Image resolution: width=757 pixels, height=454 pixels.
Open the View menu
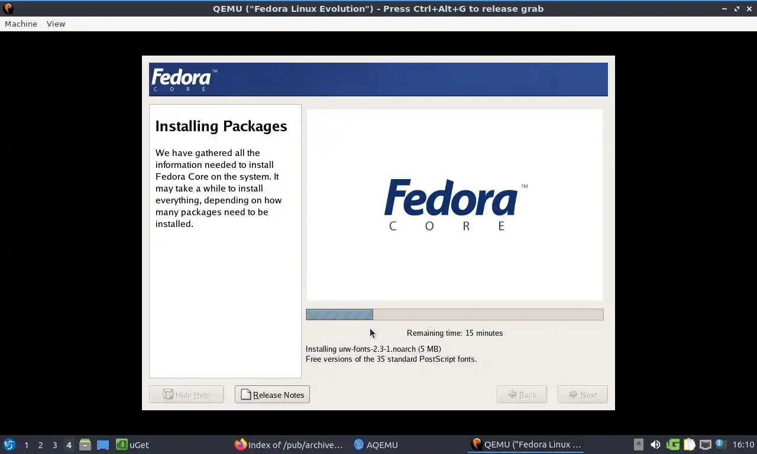(56, 24)
